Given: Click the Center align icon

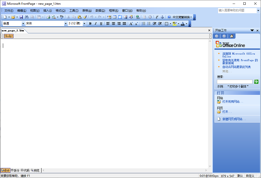Looking at the screenshot, I should click(x=113, y=24).
